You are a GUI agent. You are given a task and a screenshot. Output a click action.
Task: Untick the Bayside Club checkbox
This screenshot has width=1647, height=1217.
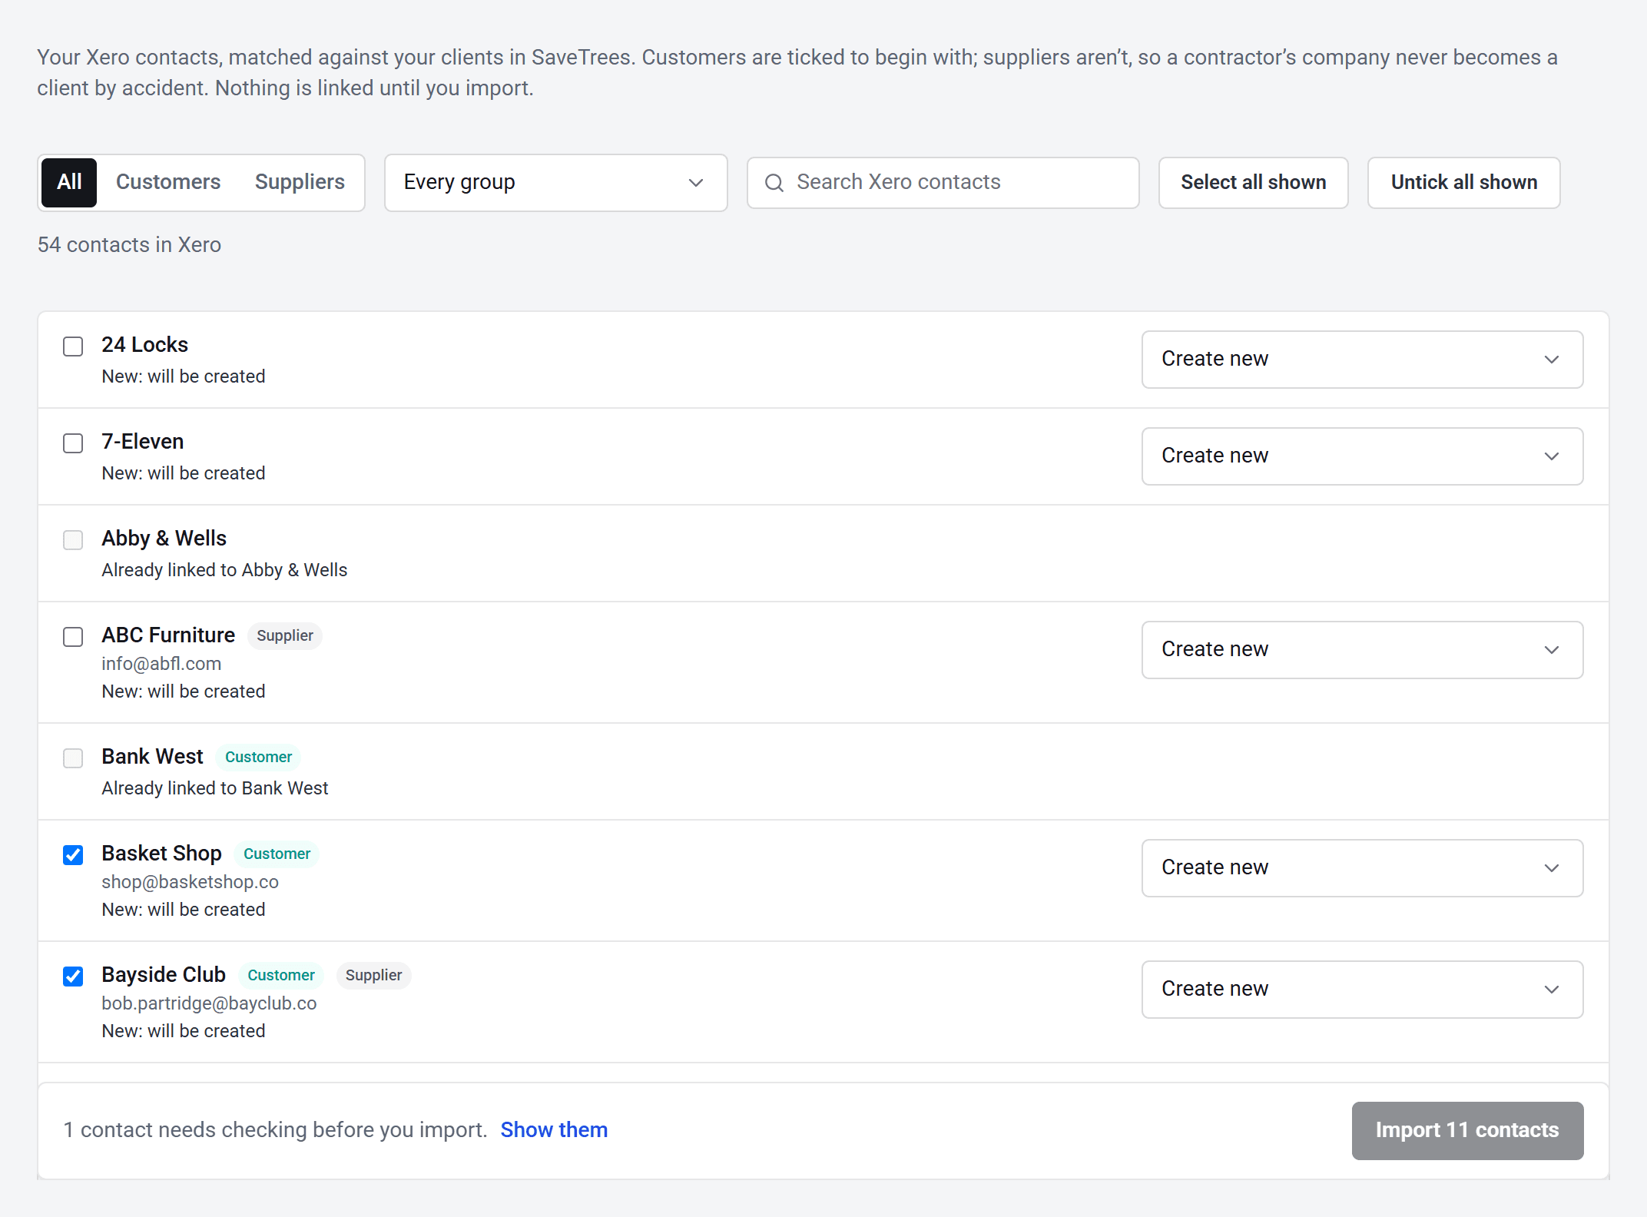point(73,977)
